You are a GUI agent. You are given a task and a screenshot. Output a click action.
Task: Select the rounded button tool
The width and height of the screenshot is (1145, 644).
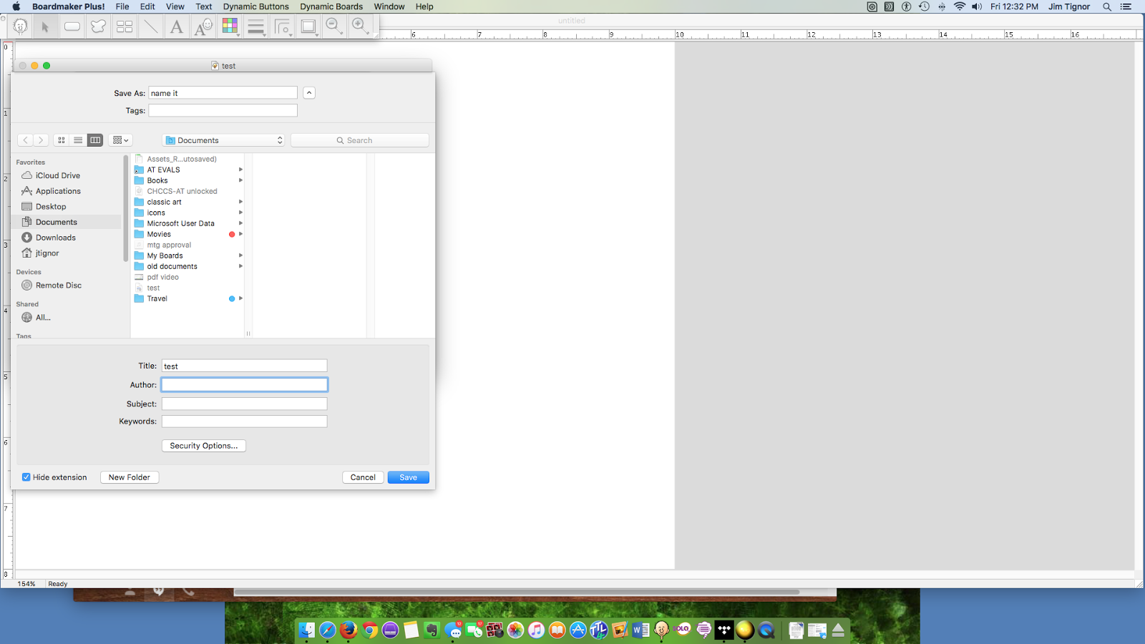tap(72, 26)
